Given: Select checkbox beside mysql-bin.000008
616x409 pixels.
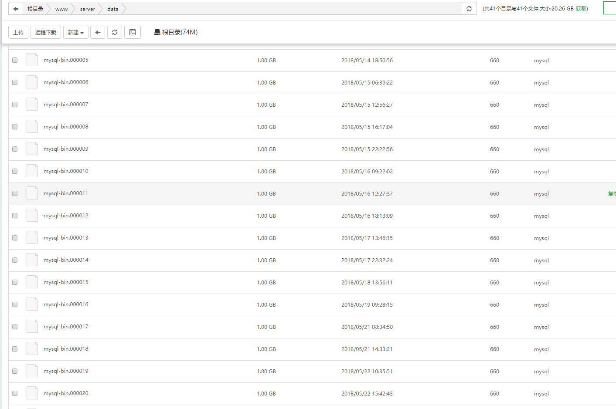Looking at the screenshot, I should [15, 127].
